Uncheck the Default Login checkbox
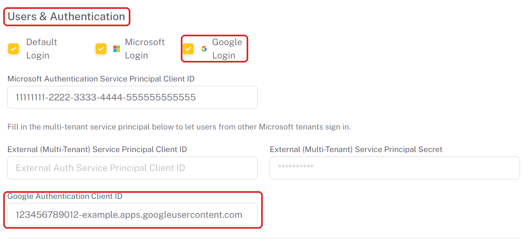Viewport: 530px width, 242px height. 13,49
